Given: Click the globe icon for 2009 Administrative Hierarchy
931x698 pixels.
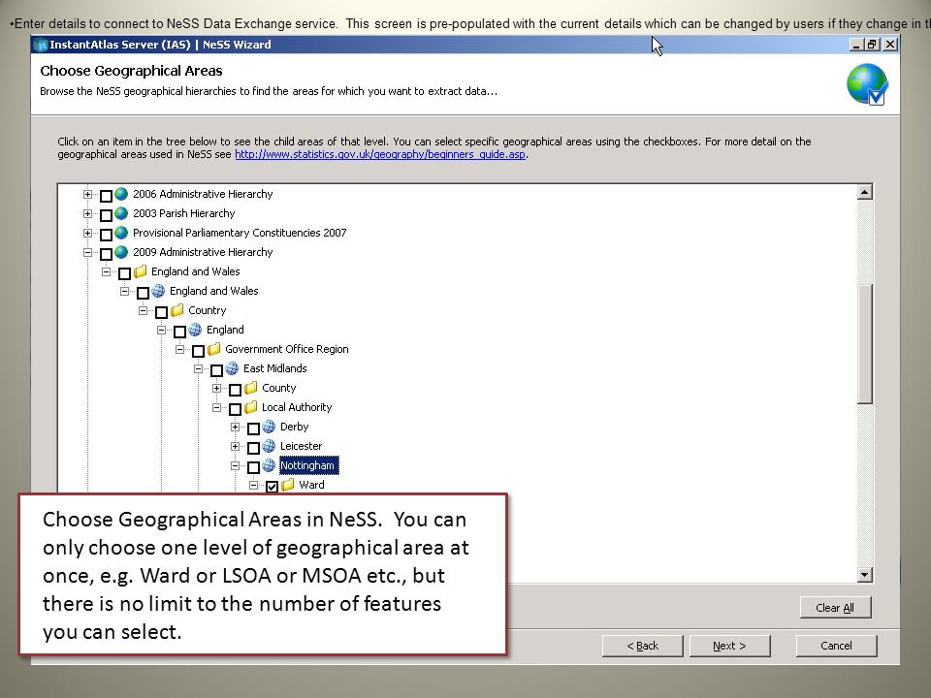Looking at the screenshot, I should [x=121, y=252].
